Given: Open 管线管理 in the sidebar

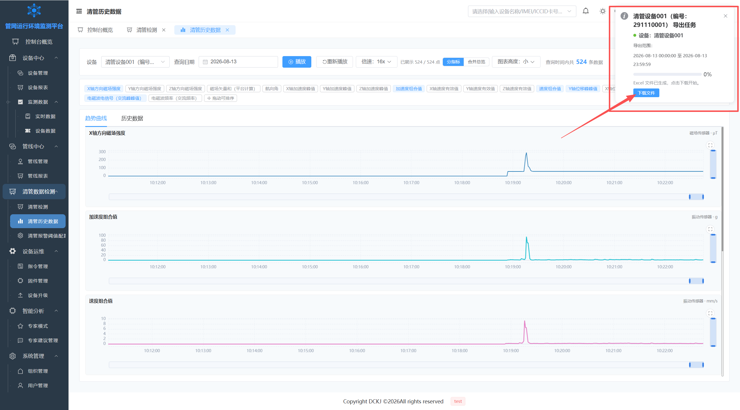Looking at the screenshot, I should tap(38, 161).
